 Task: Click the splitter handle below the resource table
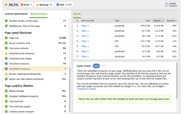click(124, 61)
